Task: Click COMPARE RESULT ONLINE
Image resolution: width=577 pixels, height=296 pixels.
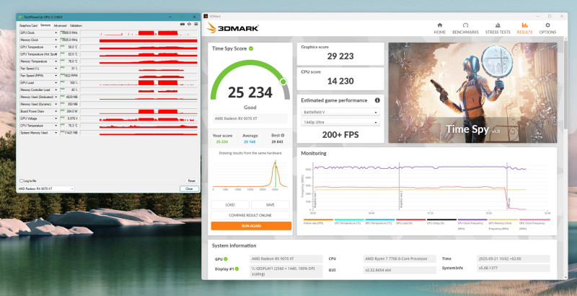Action: (x=250, y=215)
